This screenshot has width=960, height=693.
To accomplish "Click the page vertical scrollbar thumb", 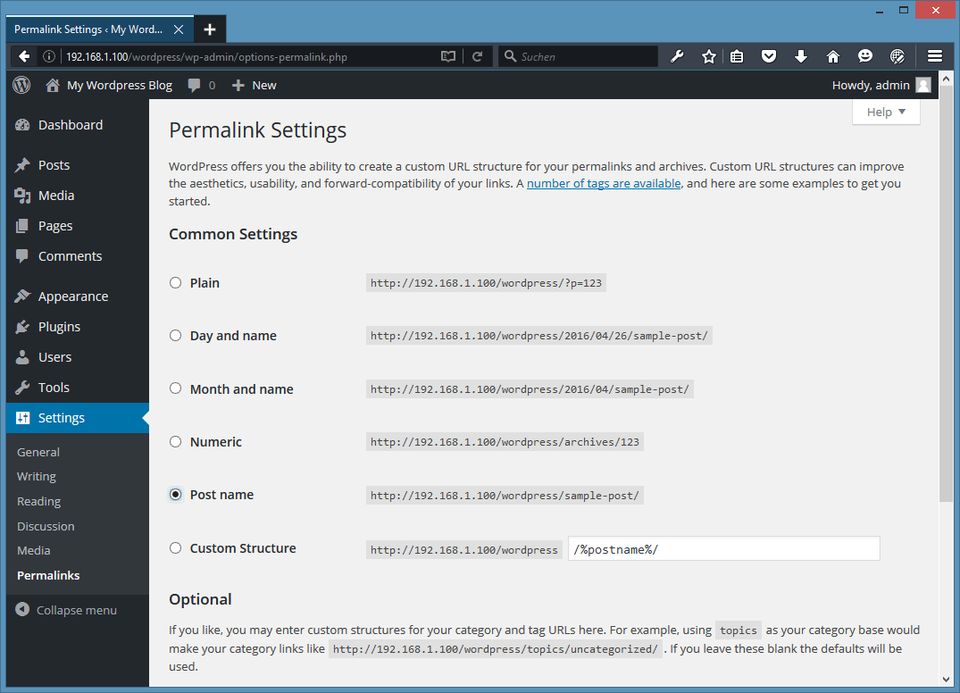I will pyautogui.click(x=946, y=294).
